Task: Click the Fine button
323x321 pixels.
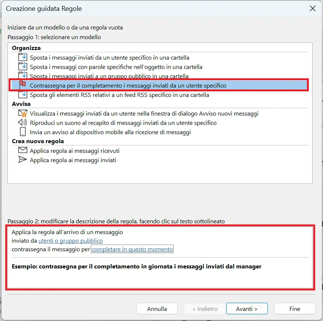Action: (295, 309)
